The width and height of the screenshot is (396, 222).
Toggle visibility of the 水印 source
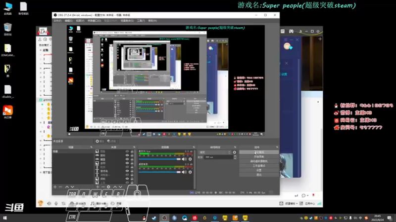(127, 163)
